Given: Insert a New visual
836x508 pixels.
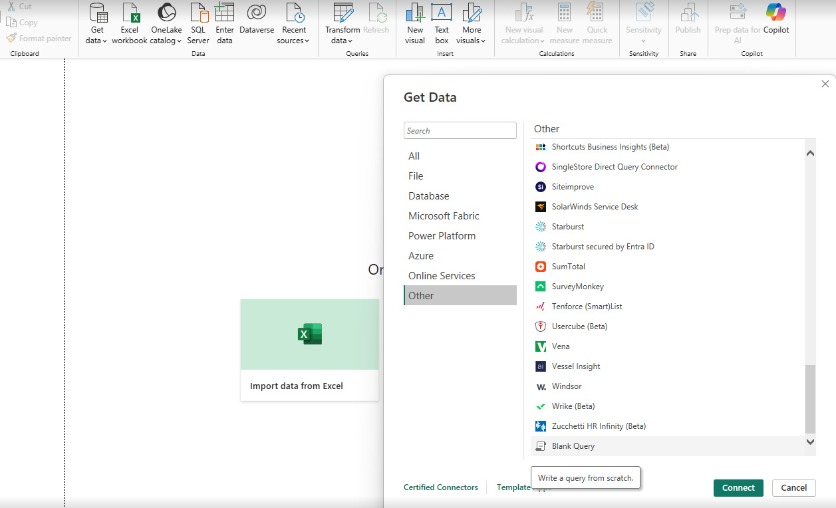Looking at the screenshot, I should click(x=415, y=24).
